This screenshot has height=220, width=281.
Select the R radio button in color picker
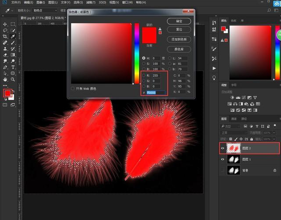pos(143,75)
